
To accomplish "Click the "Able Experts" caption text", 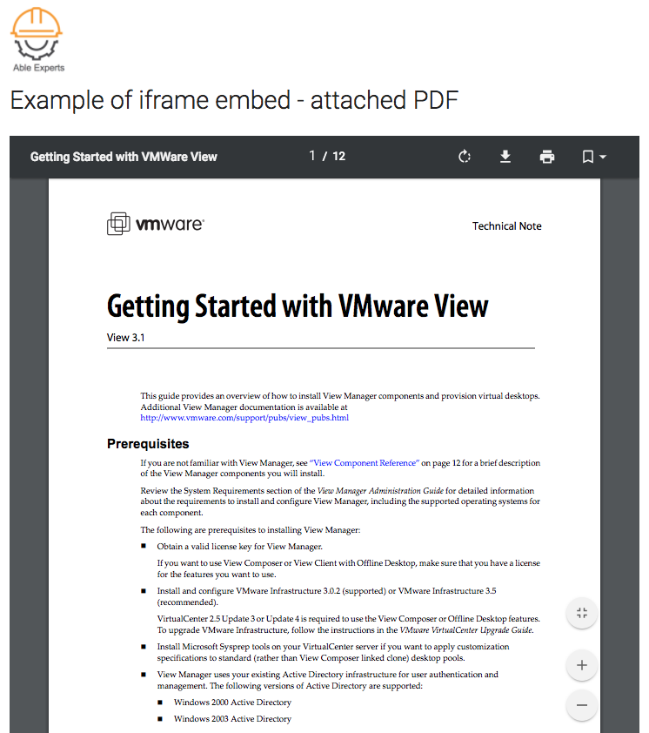I will 39,68.
